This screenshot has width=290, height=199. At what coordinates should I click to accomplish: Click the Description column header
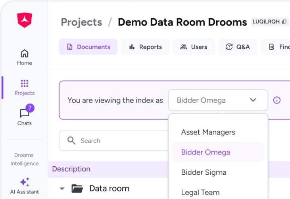coord(71,169)
